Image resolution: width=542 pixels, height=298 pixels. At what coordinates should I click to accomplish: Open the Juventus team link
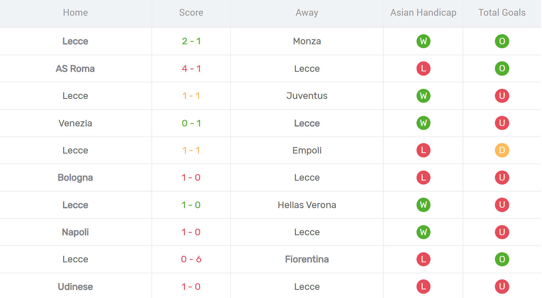click(307, 96)
